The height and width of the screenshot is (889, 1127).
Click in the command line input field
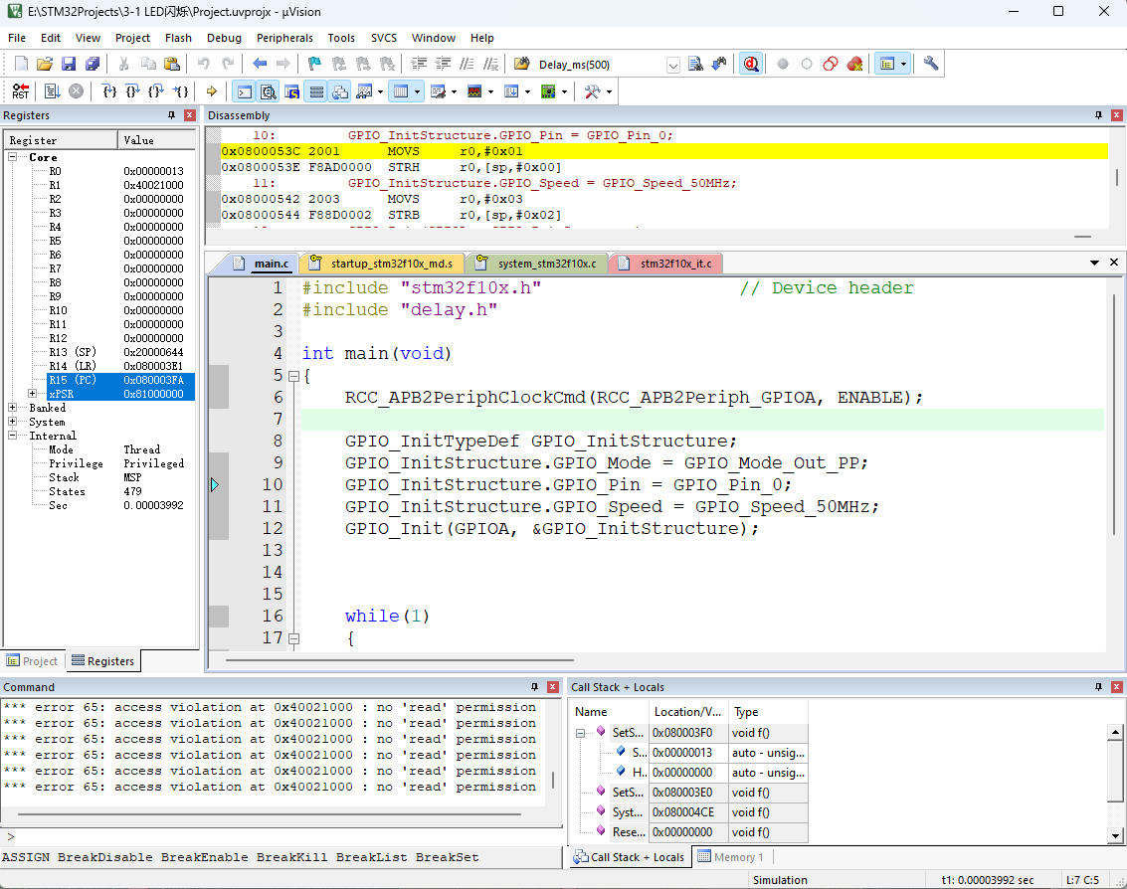click(x=279, y=837)
